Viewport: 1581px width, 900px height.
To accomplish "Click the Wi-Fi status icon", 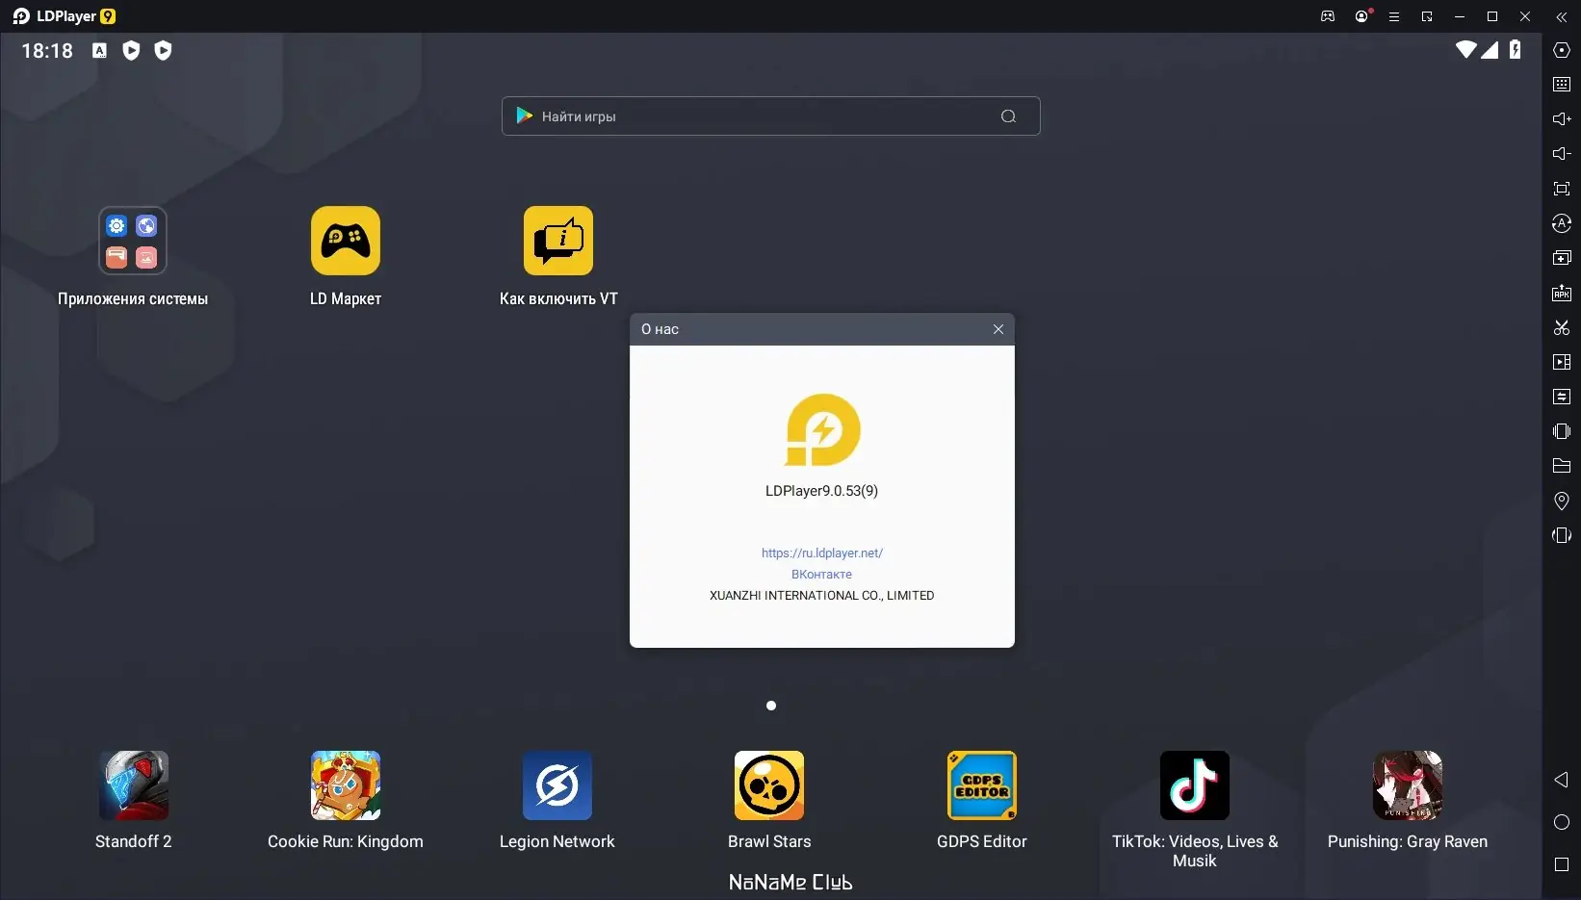I will pos(1465,49).
